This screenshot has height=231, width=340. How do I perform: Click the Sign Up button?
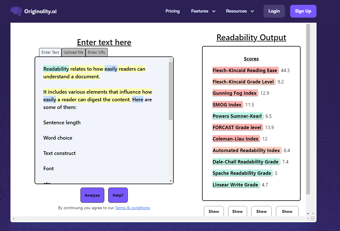tap(303, 11)
